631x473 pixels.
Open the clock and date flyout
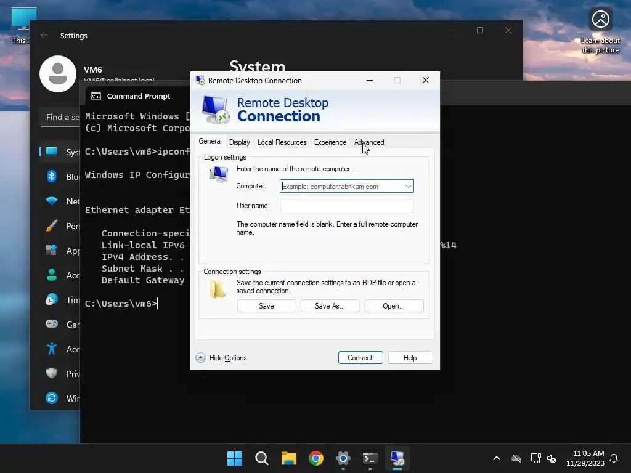[x=585, y=458]
